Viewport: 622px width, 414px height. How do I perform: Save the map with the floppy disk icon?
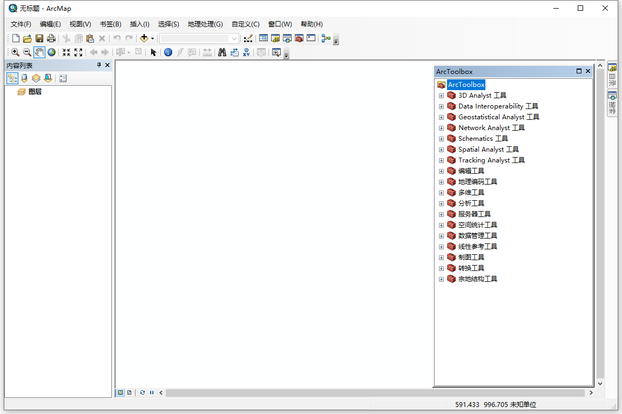[x=39, y=38]
